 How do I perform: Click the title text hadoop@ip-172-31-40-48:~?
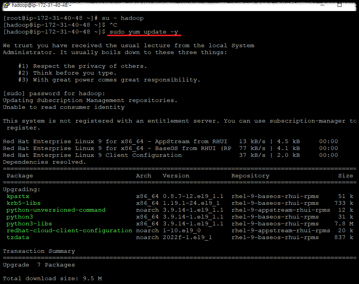click(x=42, y=5)
